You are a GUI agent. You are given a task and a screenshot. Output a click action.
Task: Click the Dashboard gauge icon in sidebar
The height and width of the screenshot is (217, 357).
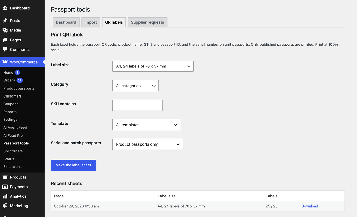[x=5, y=8]
